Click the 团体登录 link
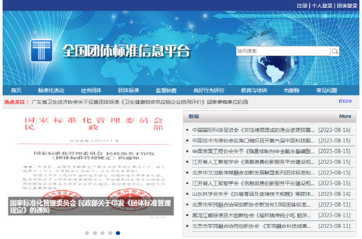362x239 pixels. point(347,5)
